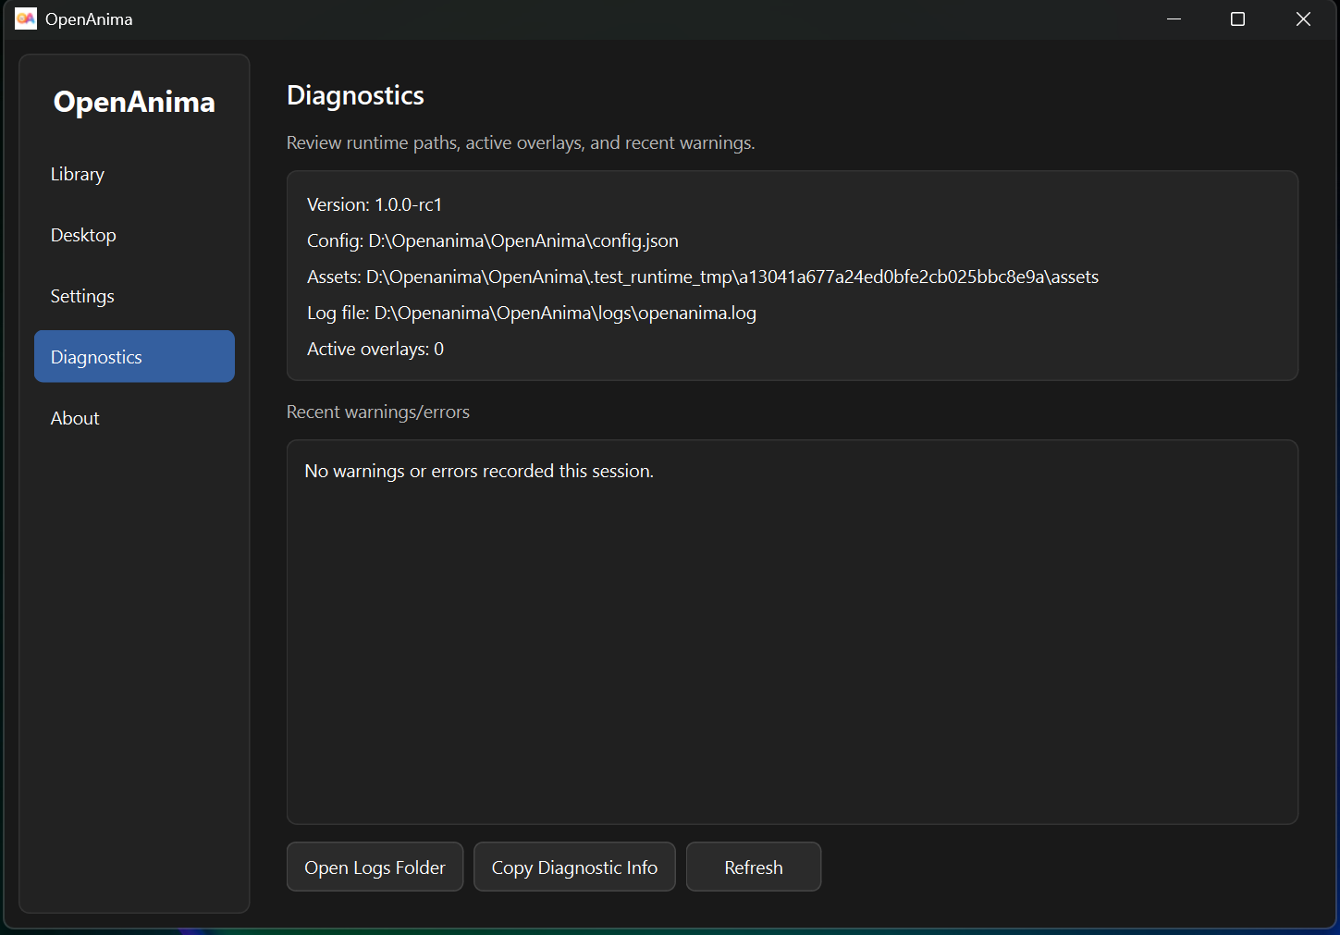Open the Library section in sidebar

point(134,174)
